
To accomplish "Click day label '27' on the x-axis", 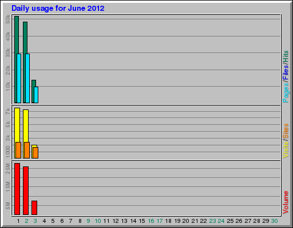I will pyautogui.click(x=248, y=221).
